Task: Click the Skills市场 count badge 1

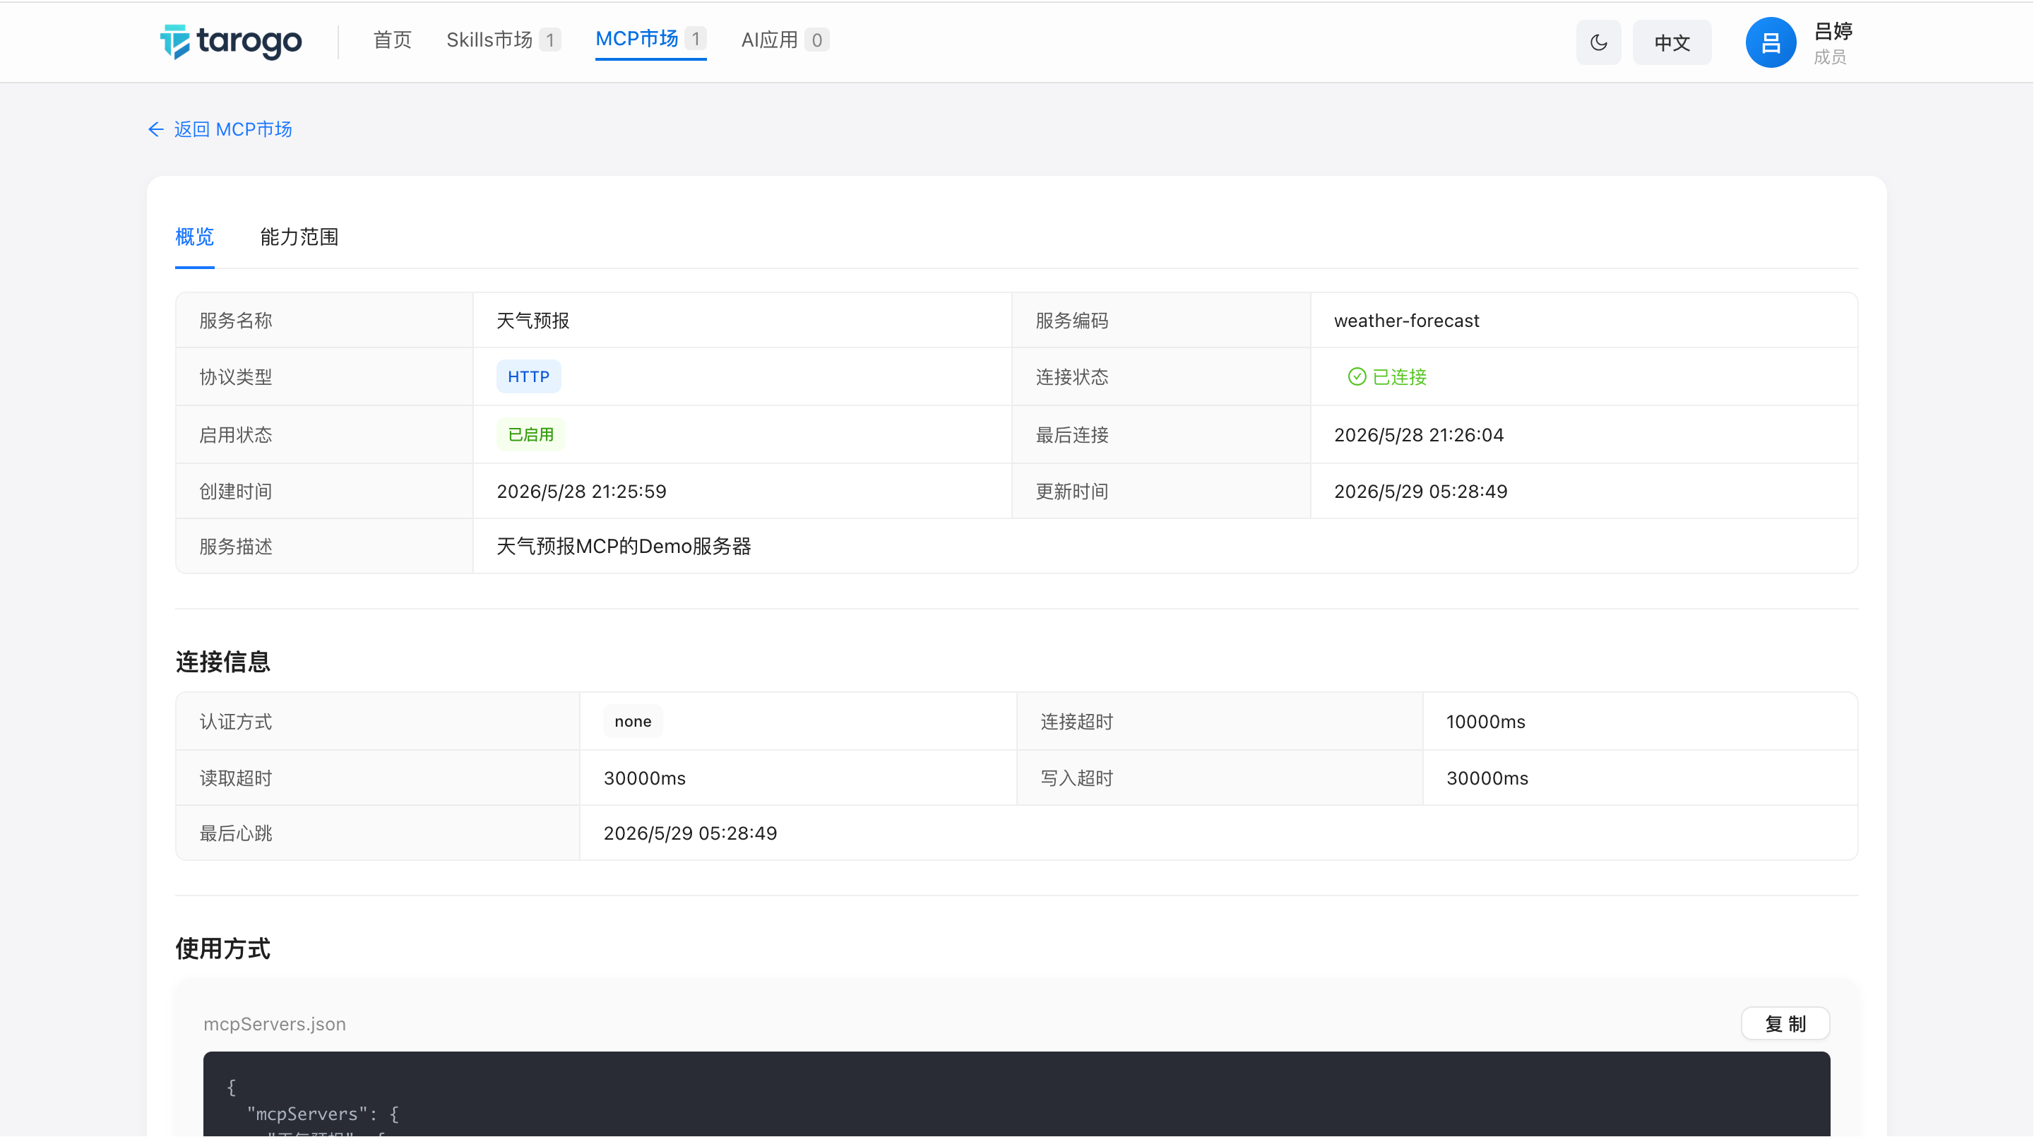Action: 549,40
